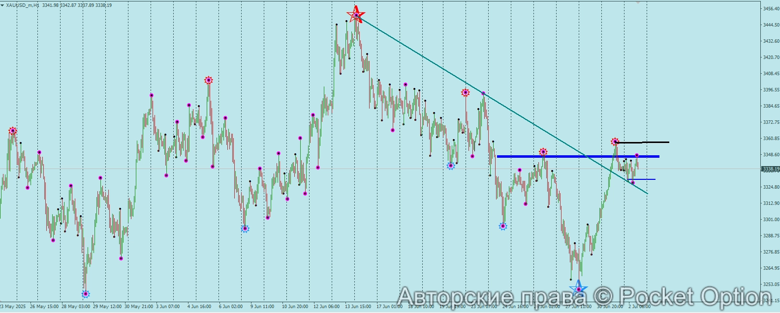
Task: Click the current price label 3338.19
Action: click(770, 169)
